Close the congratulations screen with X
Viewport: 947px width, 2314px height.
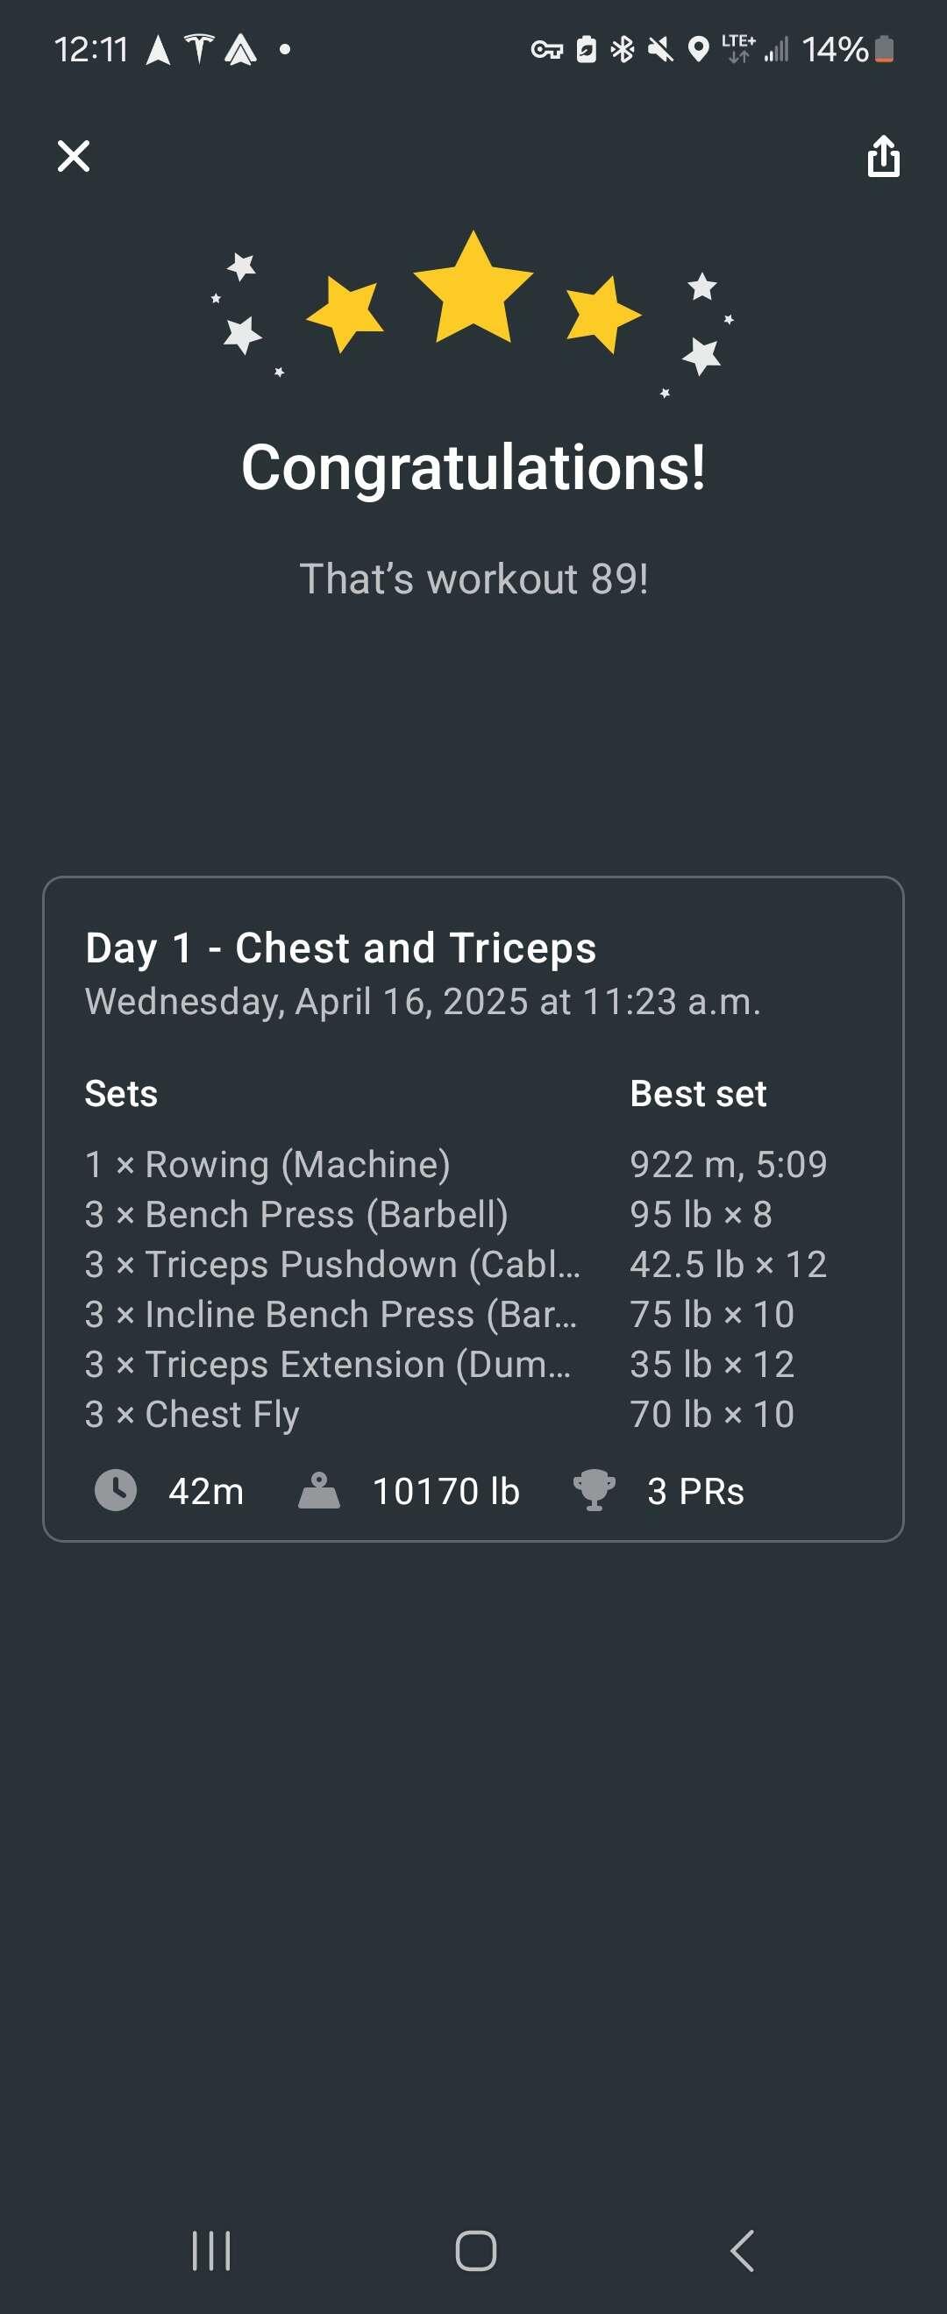tap(74, 155)
